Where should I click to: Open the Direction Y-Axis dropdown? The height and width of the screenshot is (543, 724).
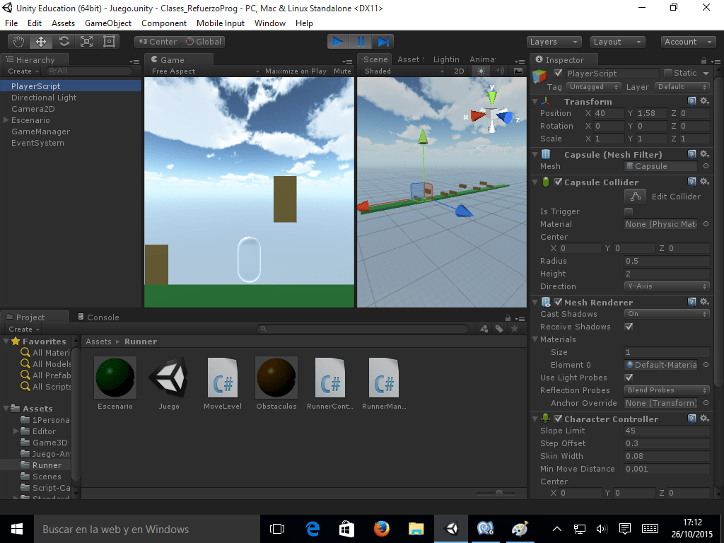(x=667, y=286)
